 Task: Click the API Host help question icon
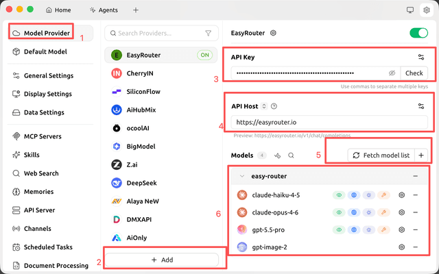(274, 106)
